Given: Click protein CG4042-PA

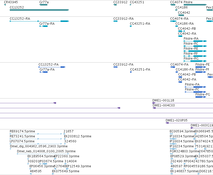Looking at the screenshot, I should [x=180, y=82].
